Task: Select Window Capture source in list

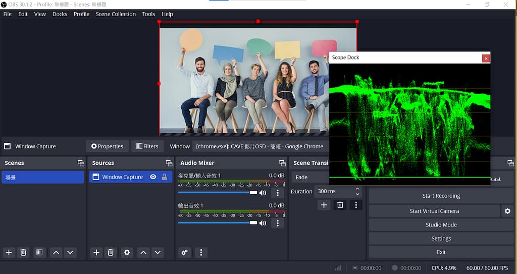Action: (x=131, y=177)
